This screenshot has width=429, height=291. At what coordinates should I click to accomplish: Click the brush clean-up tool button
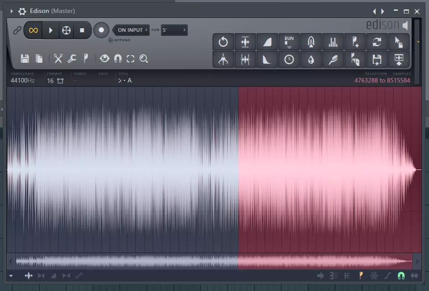point(333,59)
